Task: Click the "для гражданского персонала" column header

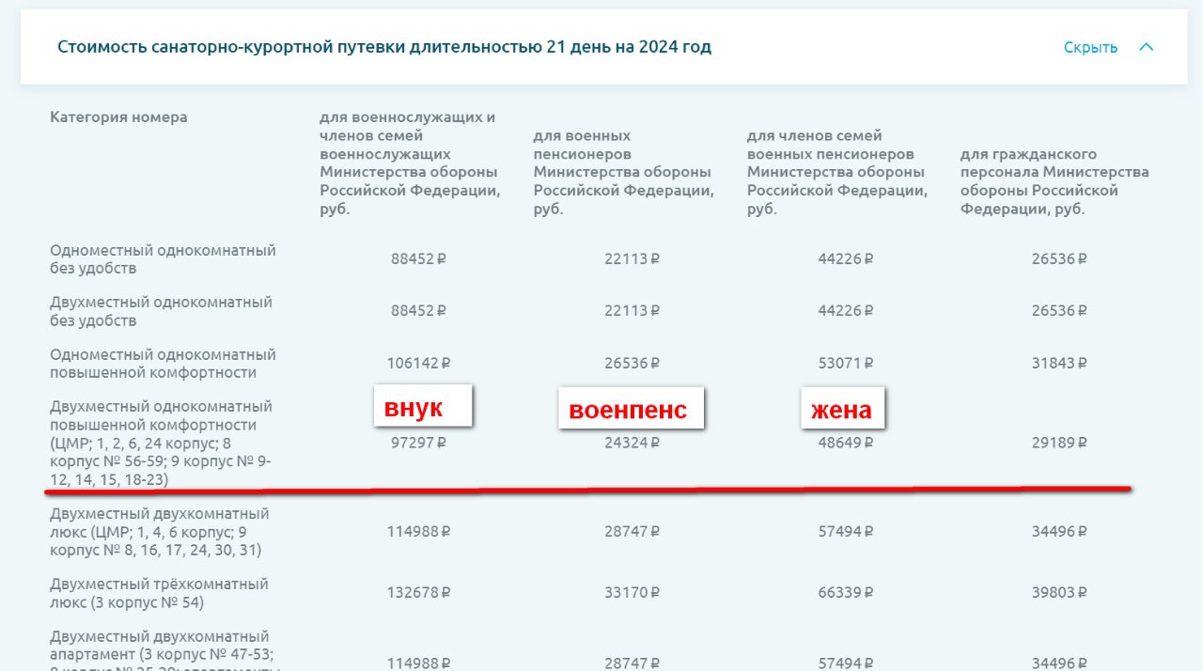Action: tap(1054, 181)
